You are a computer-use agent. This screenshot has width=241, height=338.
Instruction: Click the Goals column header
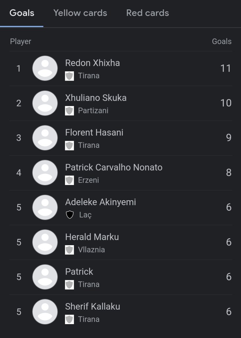tap(222, 41)
